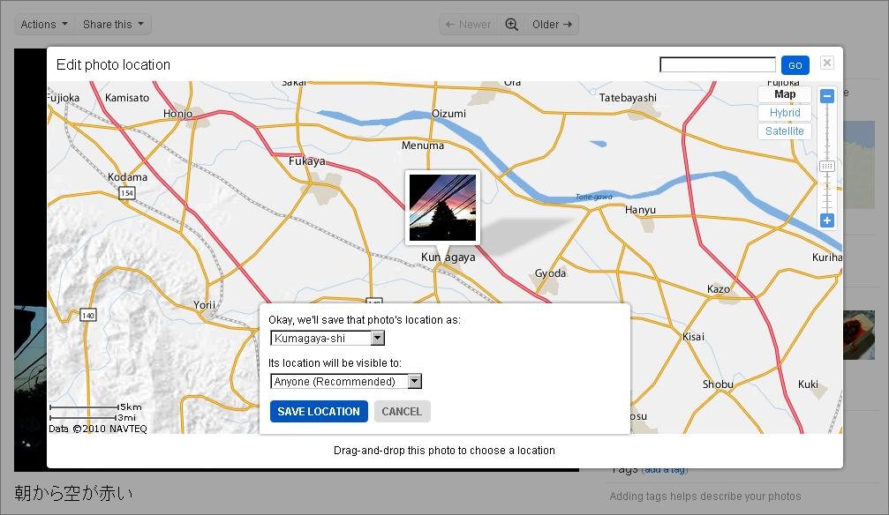
Task: Click the Tatebayashi label on the map
Action: pyautogui.click(x=629, y=98)
